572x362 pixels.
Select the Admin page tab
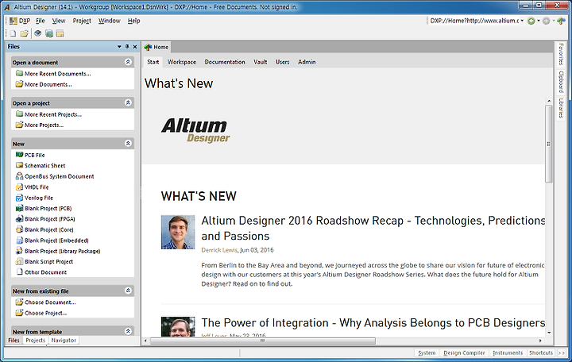(307, 62)
